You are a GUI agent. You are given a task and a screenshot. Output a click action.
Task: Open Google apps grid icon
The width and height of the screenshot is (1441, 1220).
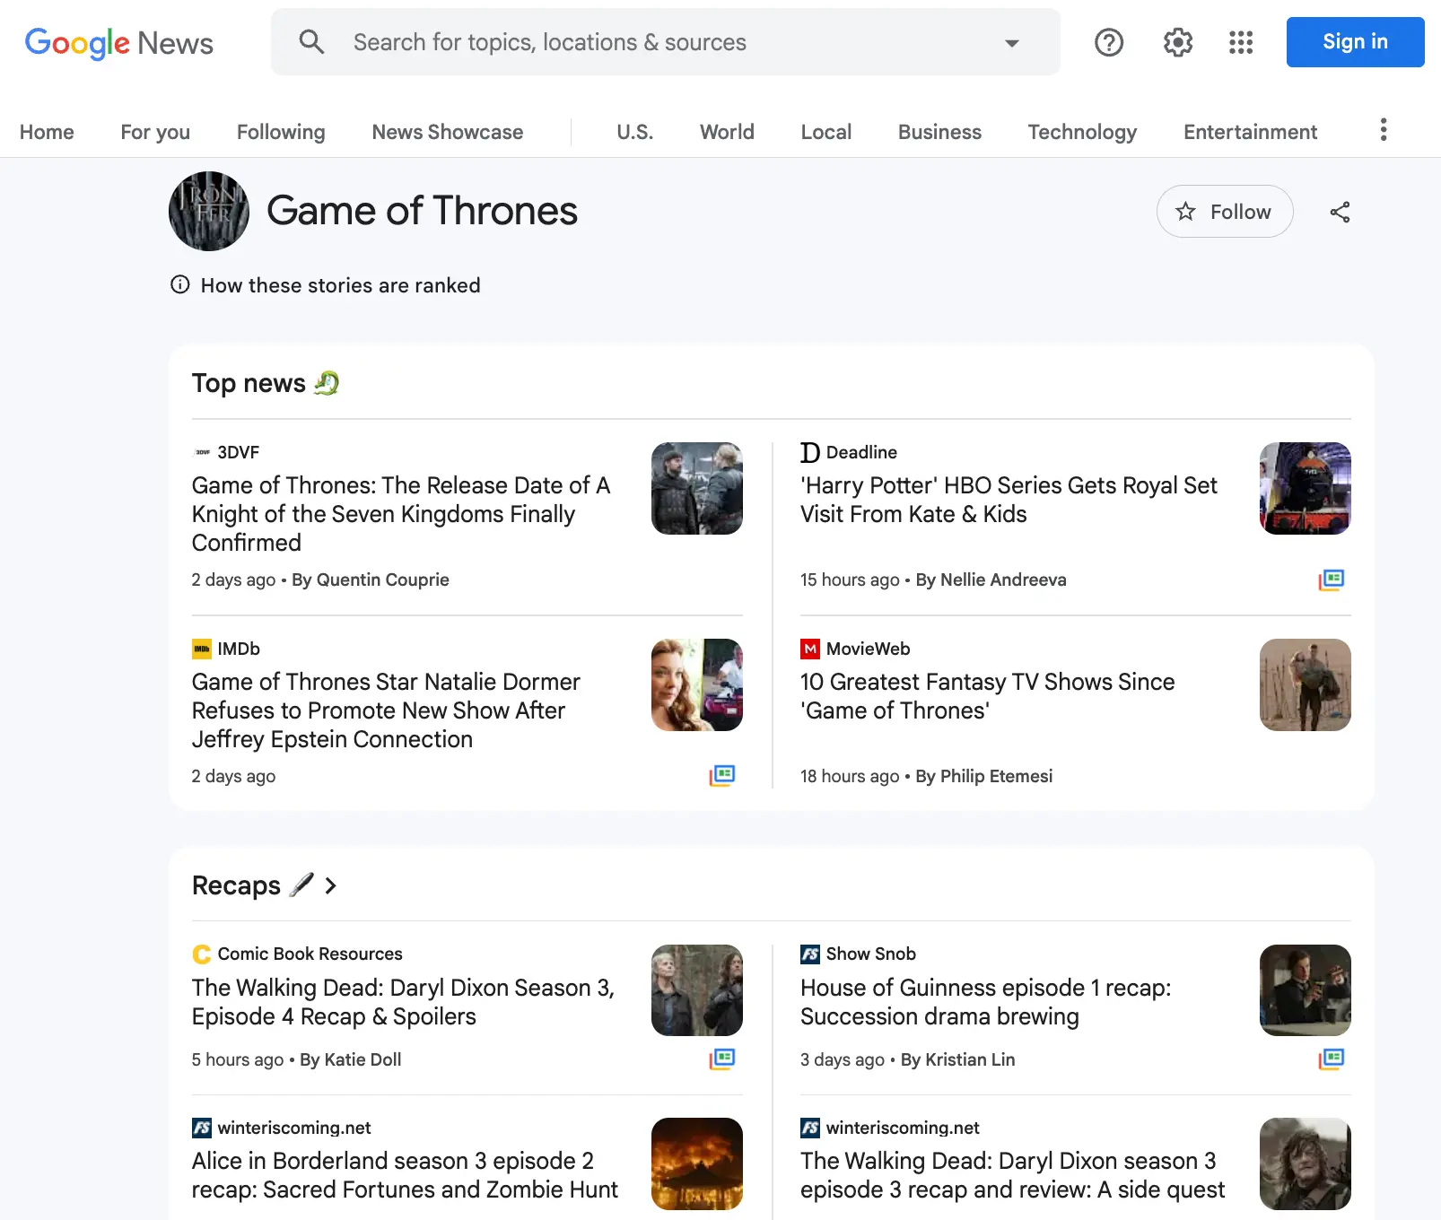[x=1241, y=42]
